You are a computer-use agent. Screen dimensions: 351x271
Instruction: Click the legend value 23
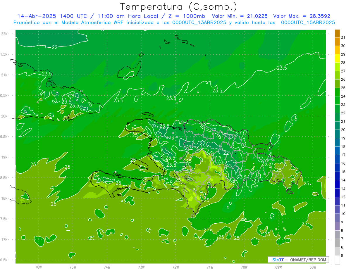pos(343,105)
